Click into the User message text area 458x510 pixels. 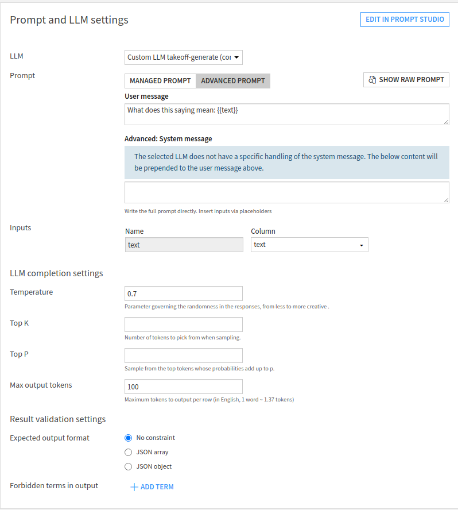(x=286, y=114)
